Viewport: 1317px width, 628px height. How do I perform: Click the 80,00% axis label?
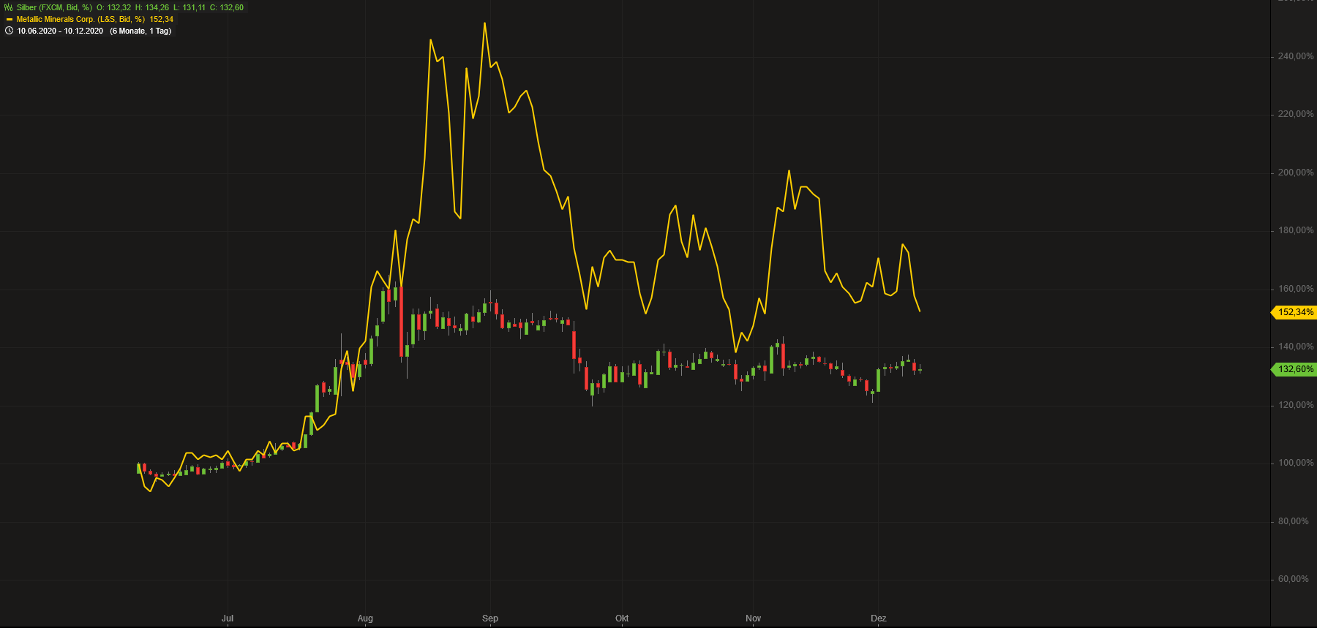1294,521
